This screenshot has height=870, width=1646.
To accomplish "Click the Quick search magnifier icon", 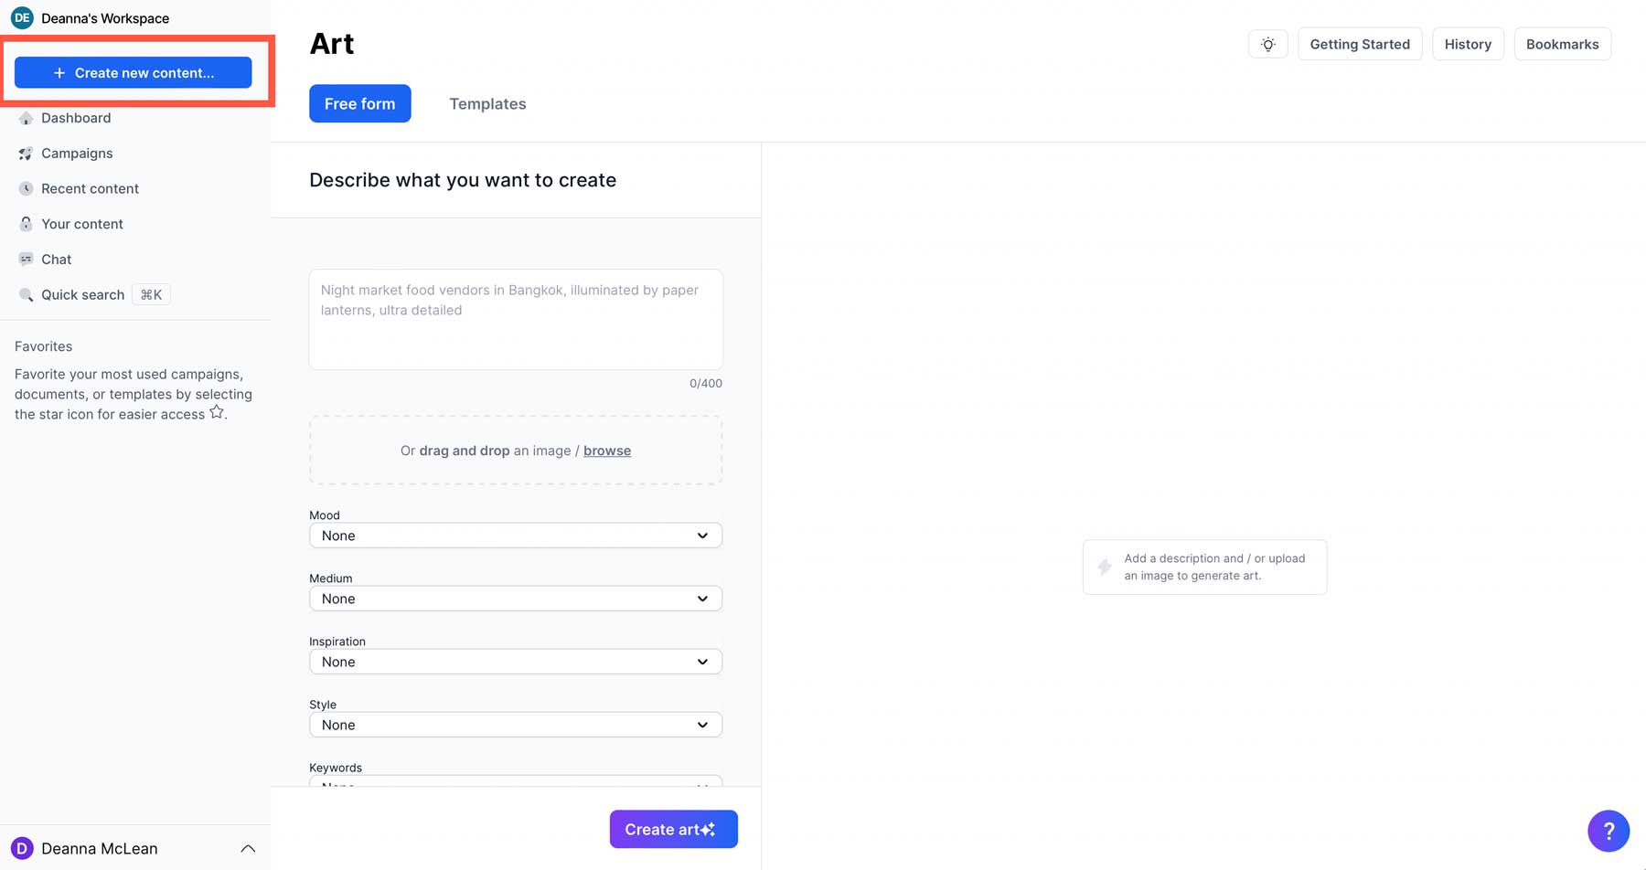I will click(x=25, y=294).
